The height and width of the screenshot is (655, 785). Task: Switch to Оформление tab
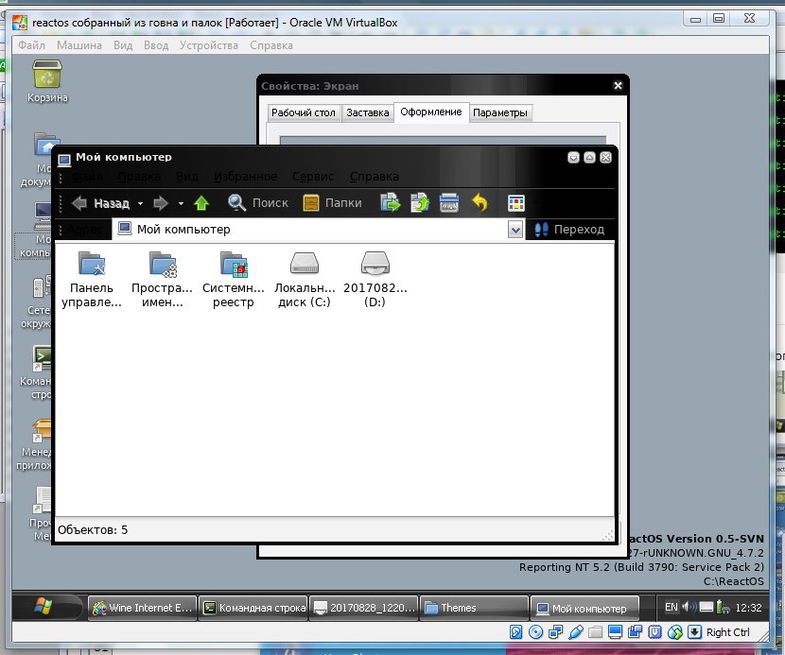tap(431, 112)
